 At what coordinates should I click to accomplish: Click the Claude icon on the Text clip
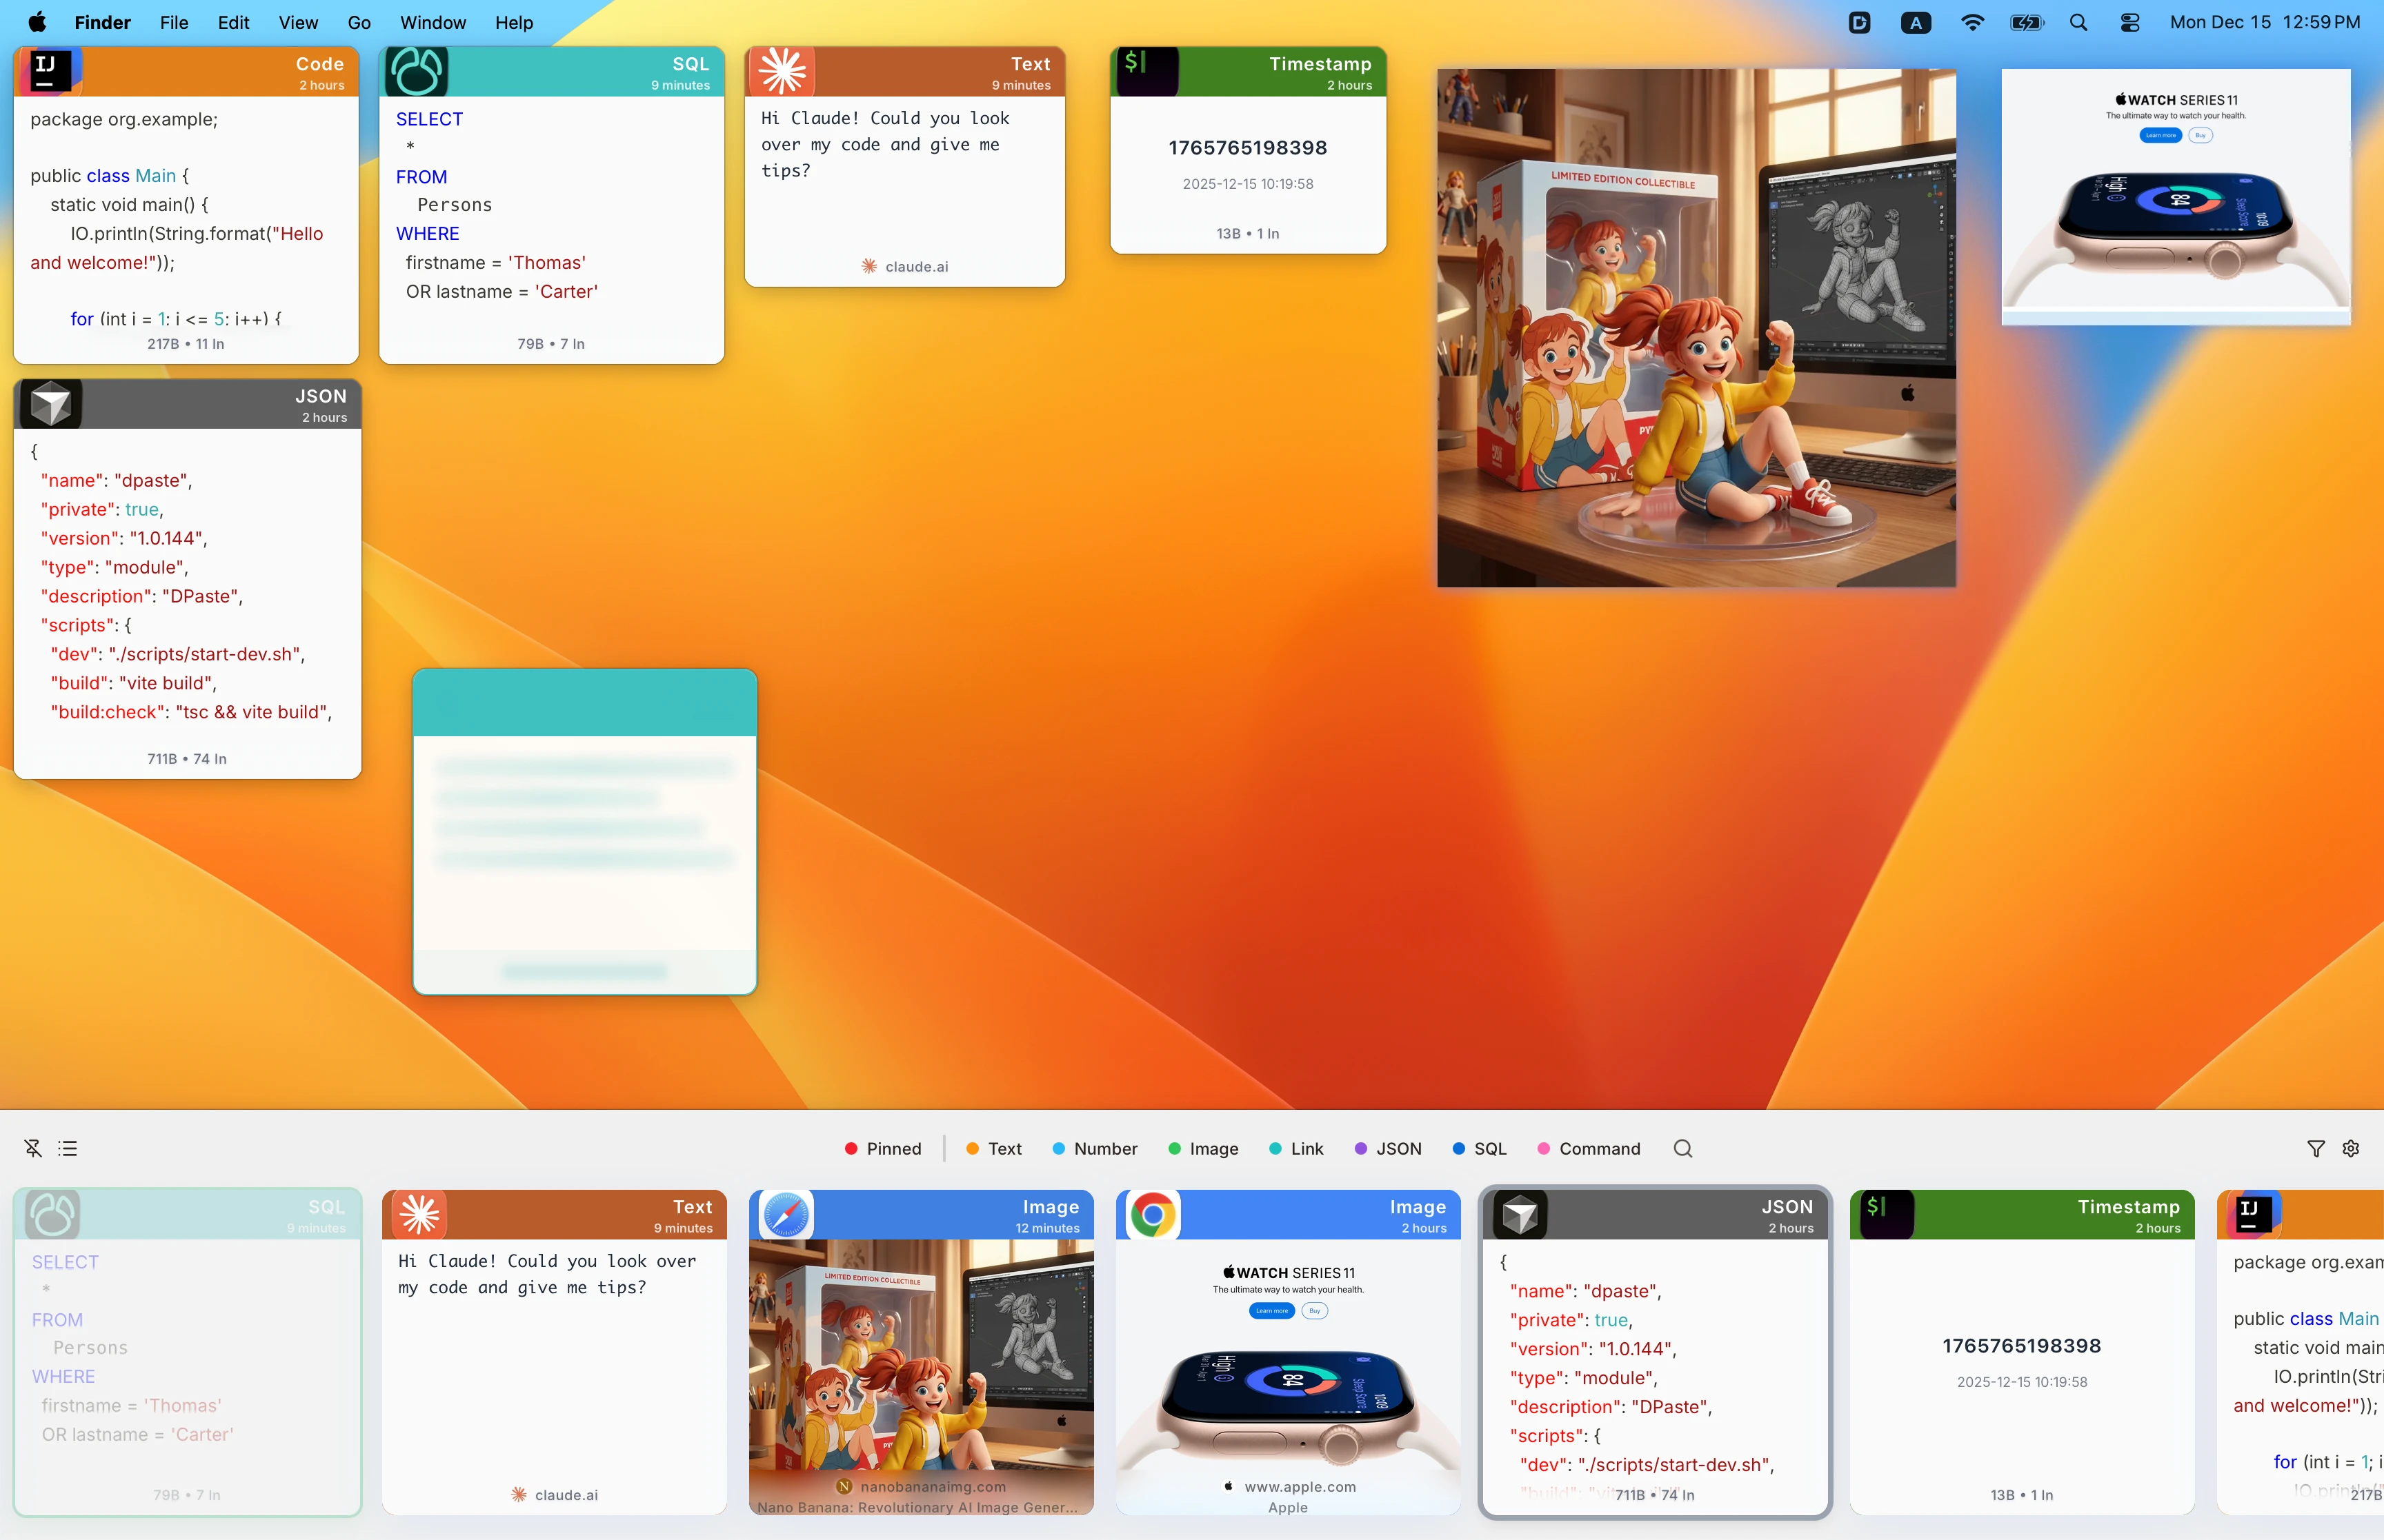(784, 71)
